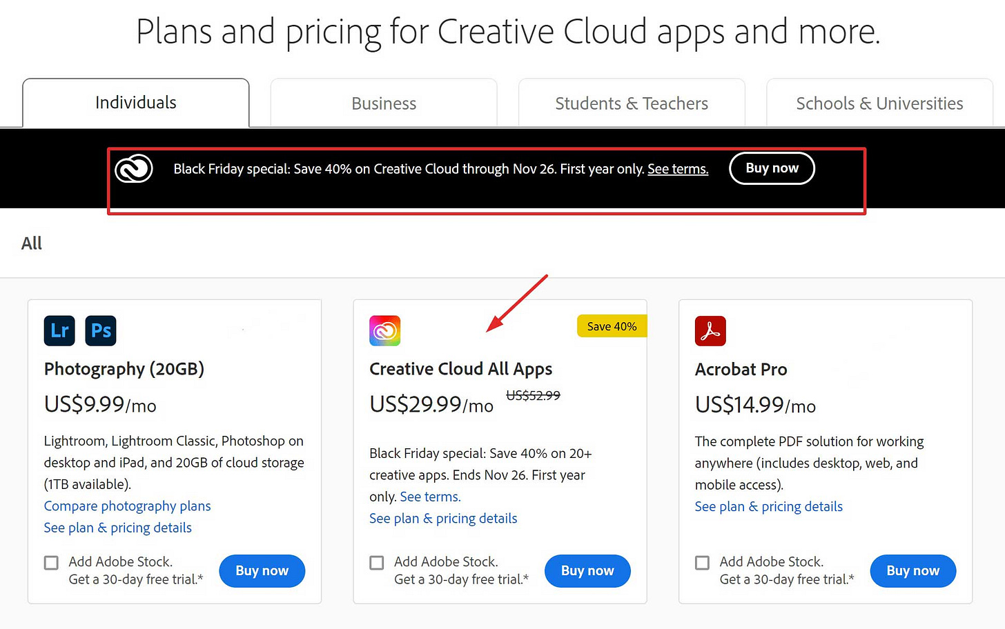Click the Photography (20GB) plan title

point(124,369)
